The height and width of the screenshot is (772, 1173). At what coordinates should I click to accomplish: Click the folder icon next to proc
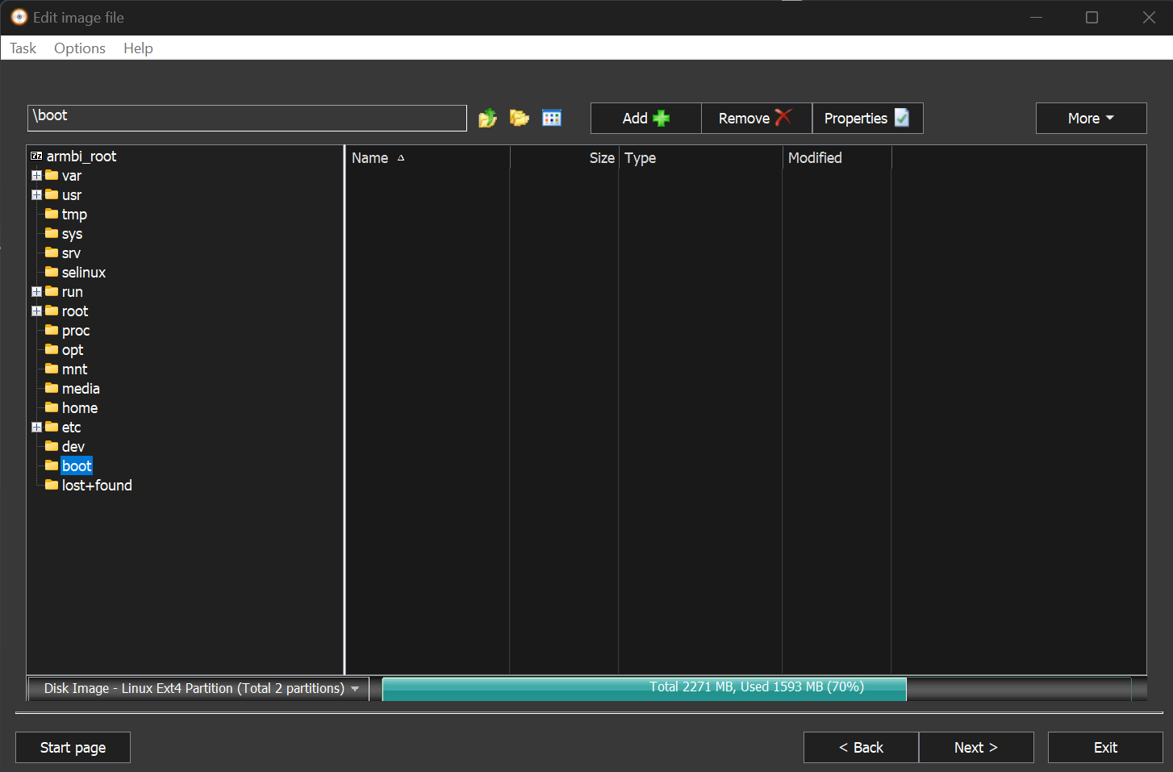52,330
